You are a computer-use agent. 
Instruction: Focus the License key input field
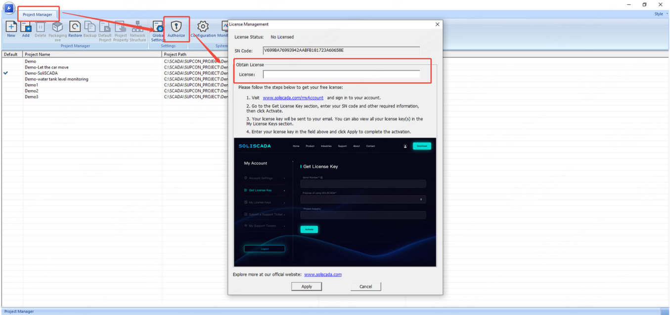(x=341, y=75)
